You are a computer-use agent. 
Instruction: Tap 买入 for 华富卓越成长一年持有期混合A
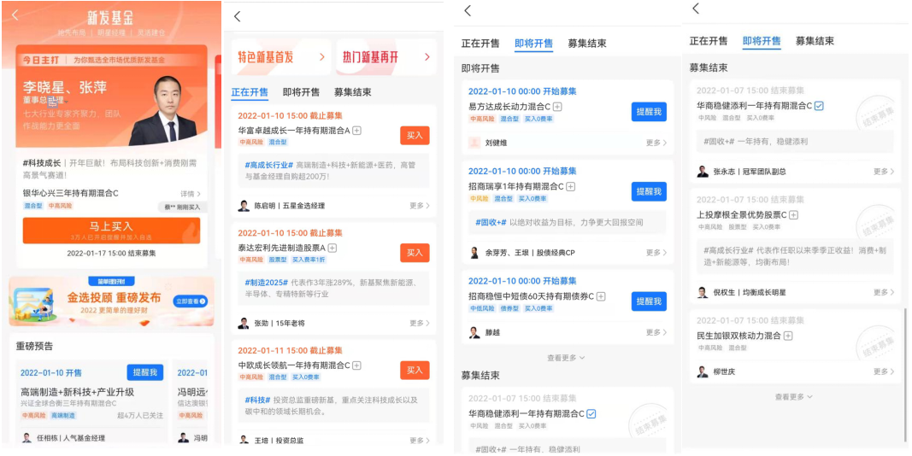(x=415, y=135)
